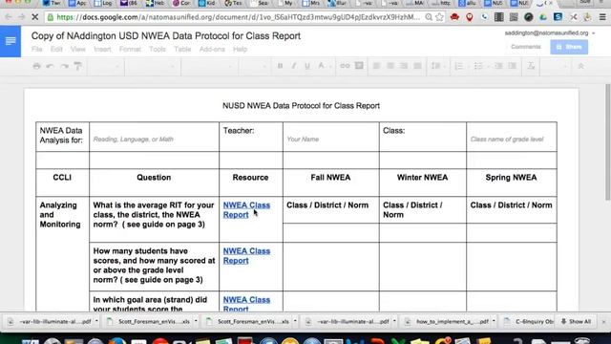Screen dimensions: 611x344
Task: Click the browser address bar URL
Action: click(x=238, y=17)
